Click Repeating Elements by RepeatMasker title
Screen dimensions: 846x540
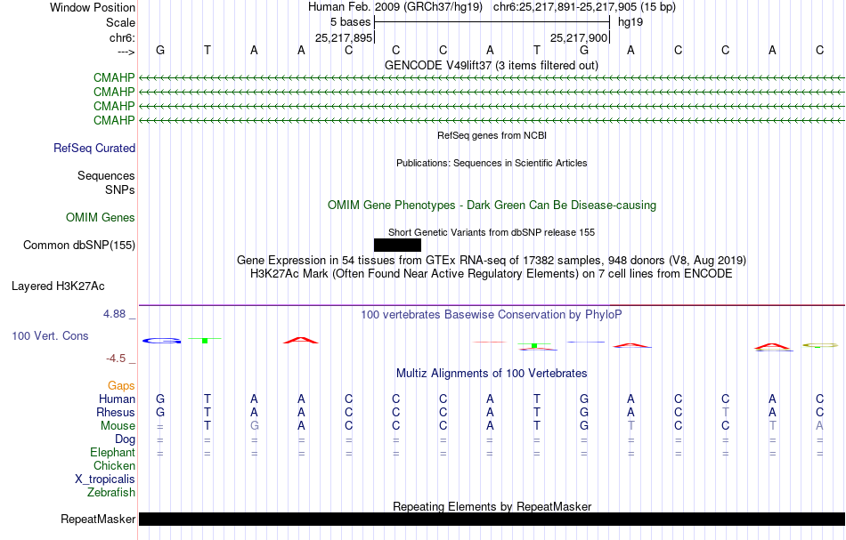coord(492,506)
